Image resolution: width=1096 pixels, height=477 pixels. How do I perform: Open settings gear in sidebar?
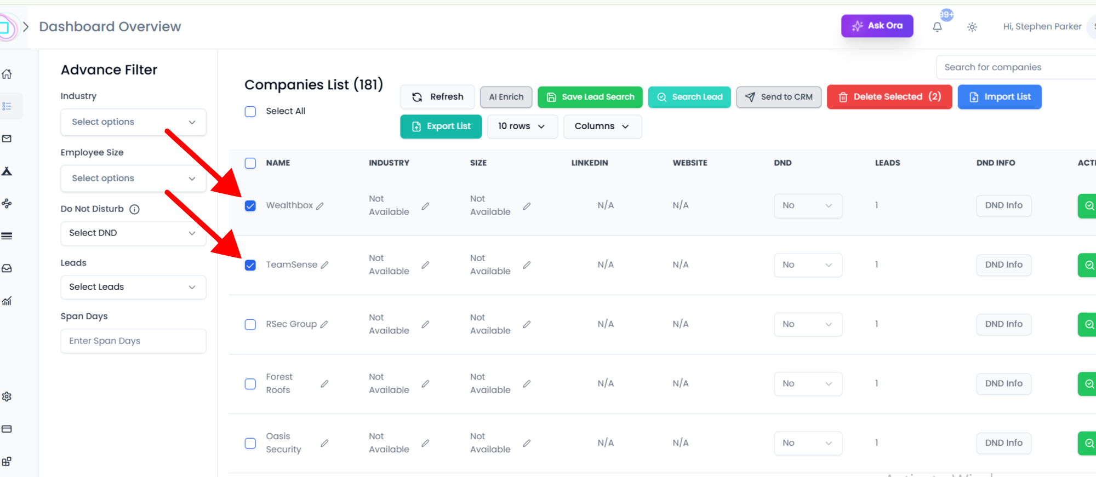[x=7, y=396]
